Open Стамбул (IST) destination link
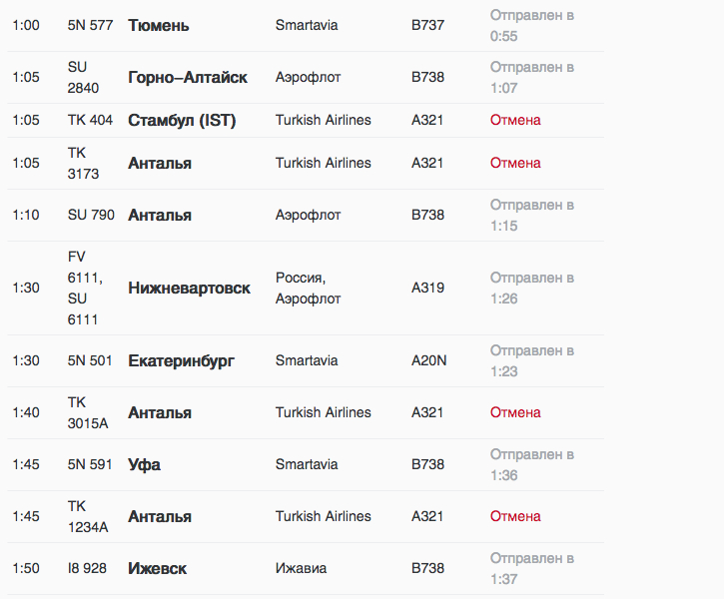 (182, 120)
